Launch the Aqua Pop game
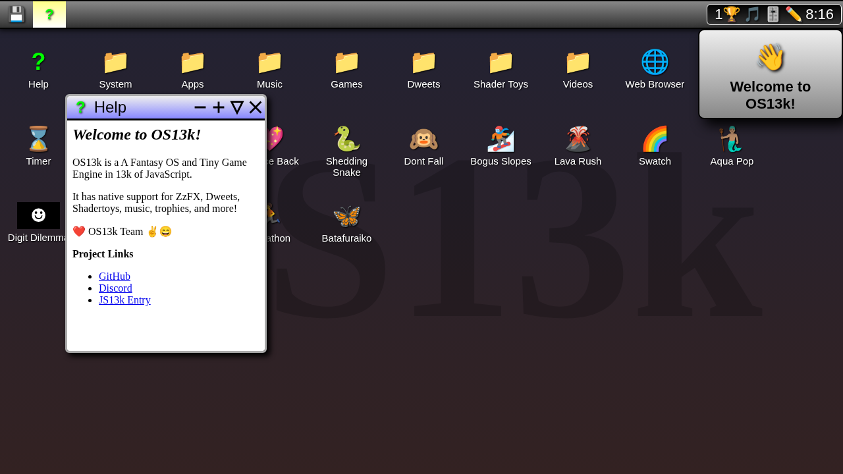The width and height of the screenshot is (843, 474). (x=732, y=145)
